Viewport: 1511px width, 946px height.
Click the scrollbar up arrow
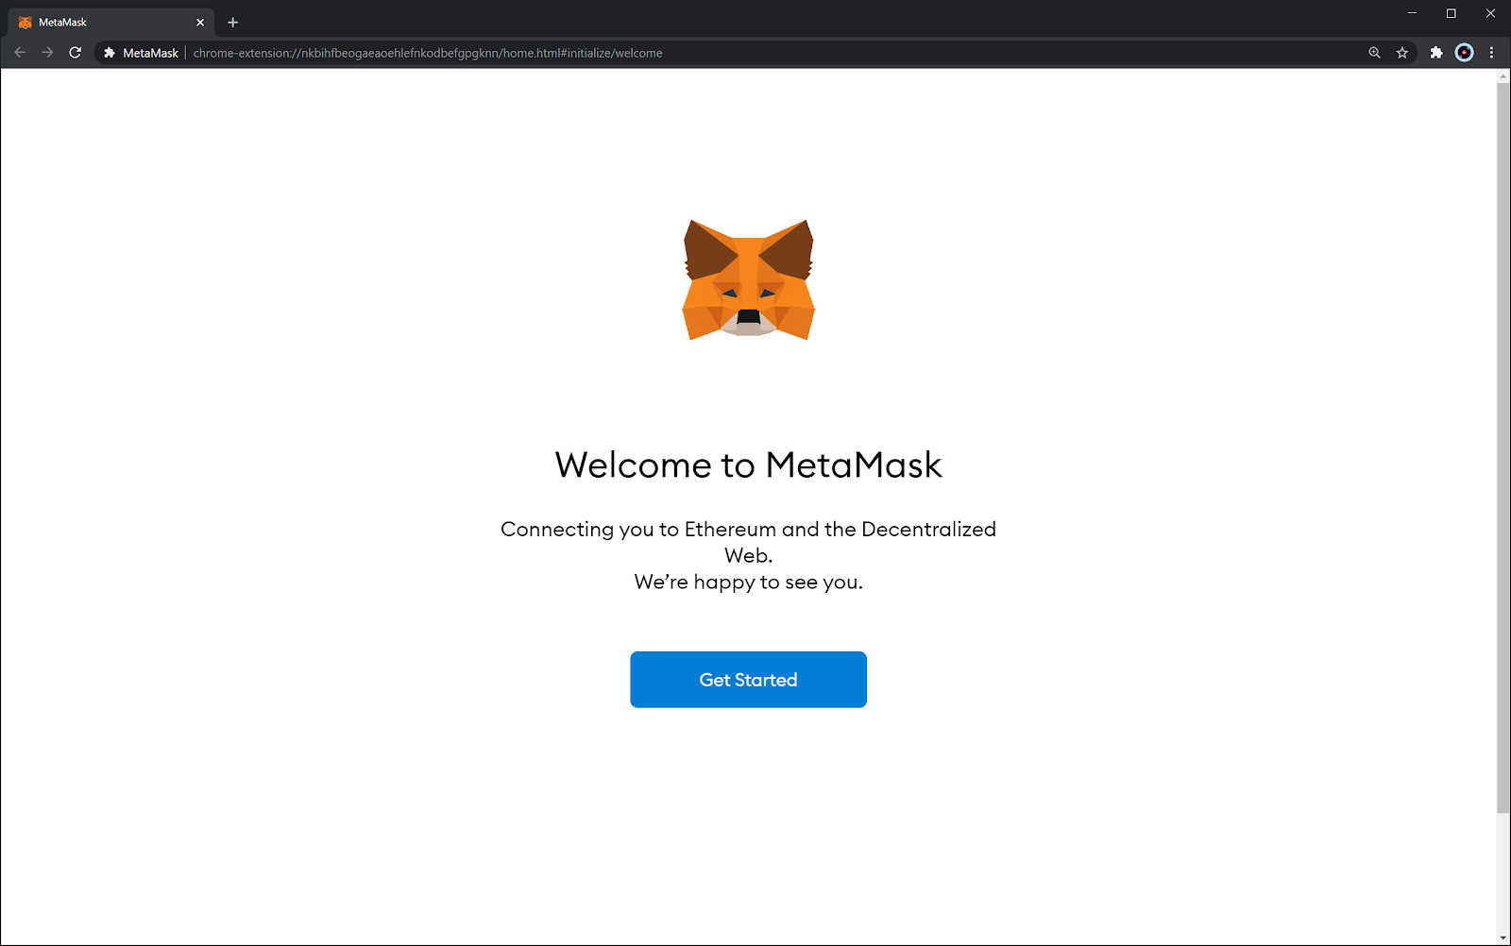(x=1503, y=76)
